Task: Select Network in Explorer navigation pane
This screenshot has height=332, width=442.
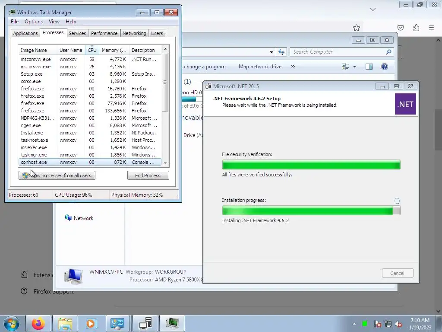Action: pyautogui.click(x=83, y=218)
